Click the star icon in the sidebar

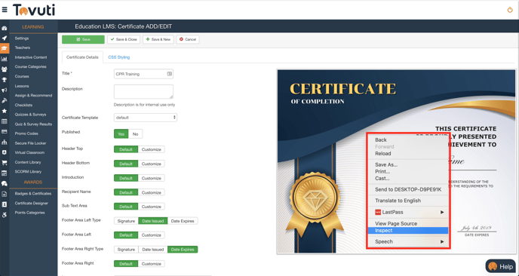pyautogui.click(x=5, y=111)
